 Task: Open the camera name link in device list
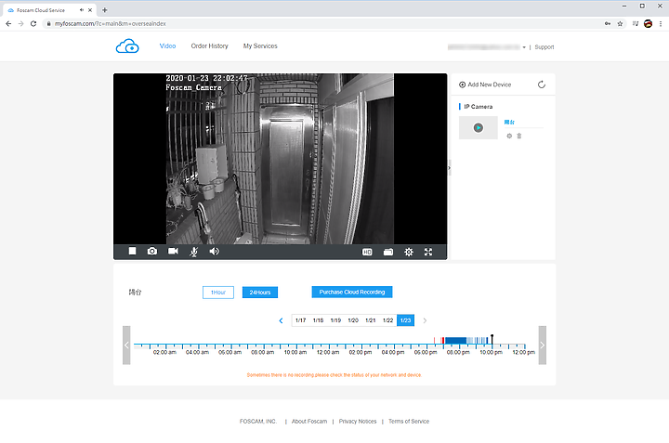point(509,123)
